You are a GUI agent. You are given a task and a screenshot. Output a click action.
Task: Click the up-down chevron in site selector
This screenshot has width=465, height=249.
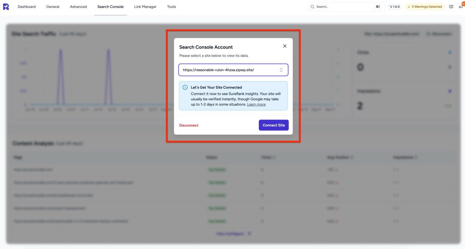coord(281,70)
